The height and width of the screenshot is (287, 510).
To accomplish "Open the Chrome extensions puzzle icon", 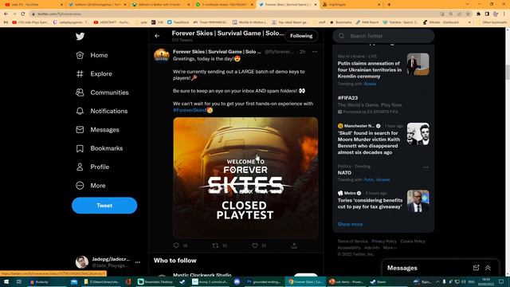I will coord(478,14).
